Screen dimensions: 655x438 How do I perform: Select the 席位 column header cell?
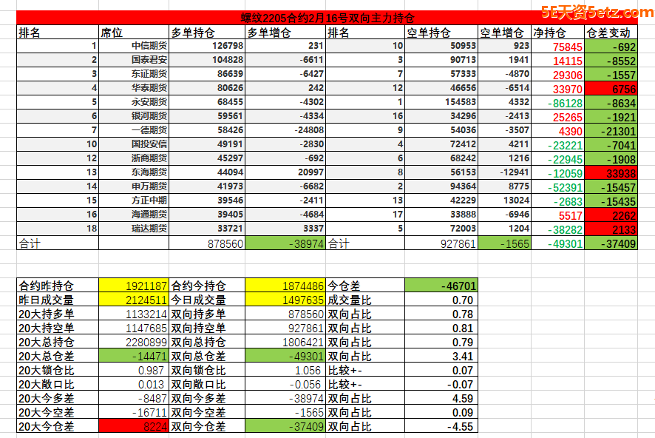133,33
